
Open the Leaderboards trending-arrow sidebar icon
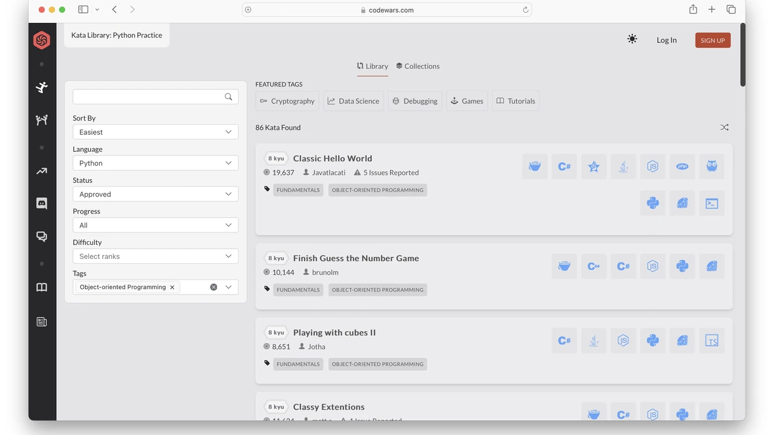coord(42,171)
